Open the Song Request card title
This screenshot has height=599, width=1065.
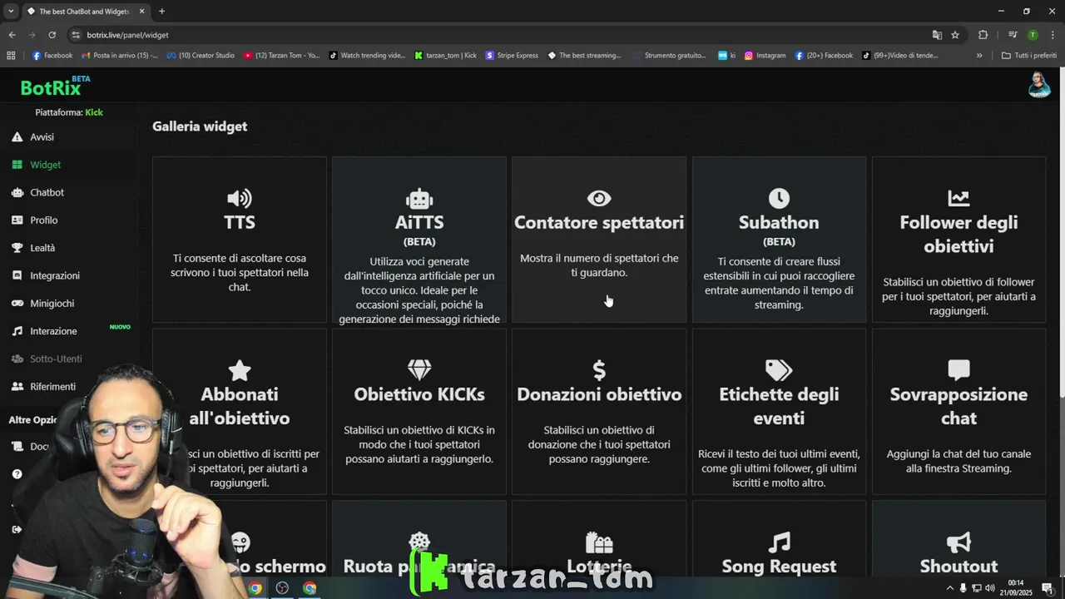pyautogui.click(x=779, y=567)
